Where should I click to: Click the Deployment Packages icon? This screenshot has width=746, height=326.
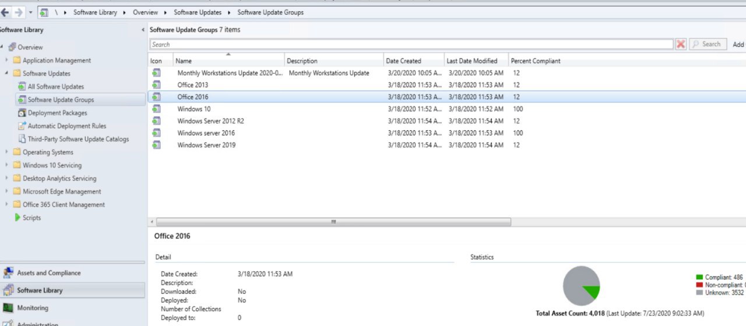[22, 113]
